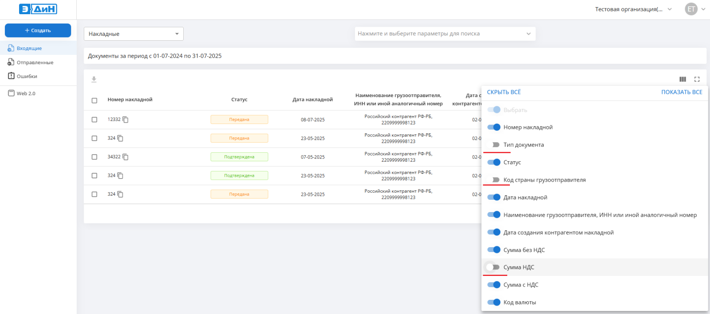Enable the Тип документа column toggle

493,145
